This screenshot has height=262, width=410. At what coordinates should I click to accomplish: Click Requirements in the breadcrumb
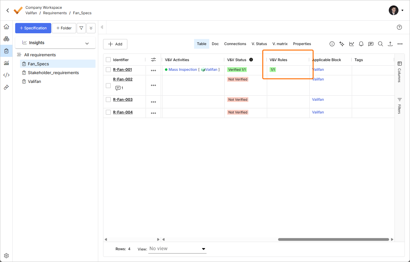click(55, 13)
